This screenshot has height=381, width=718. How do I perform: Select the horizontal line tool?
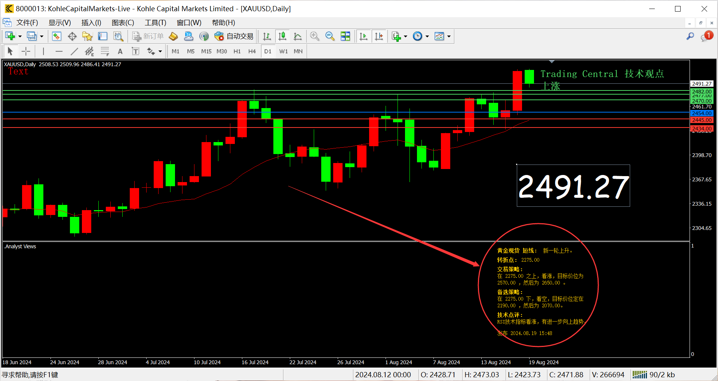(59, 51)
